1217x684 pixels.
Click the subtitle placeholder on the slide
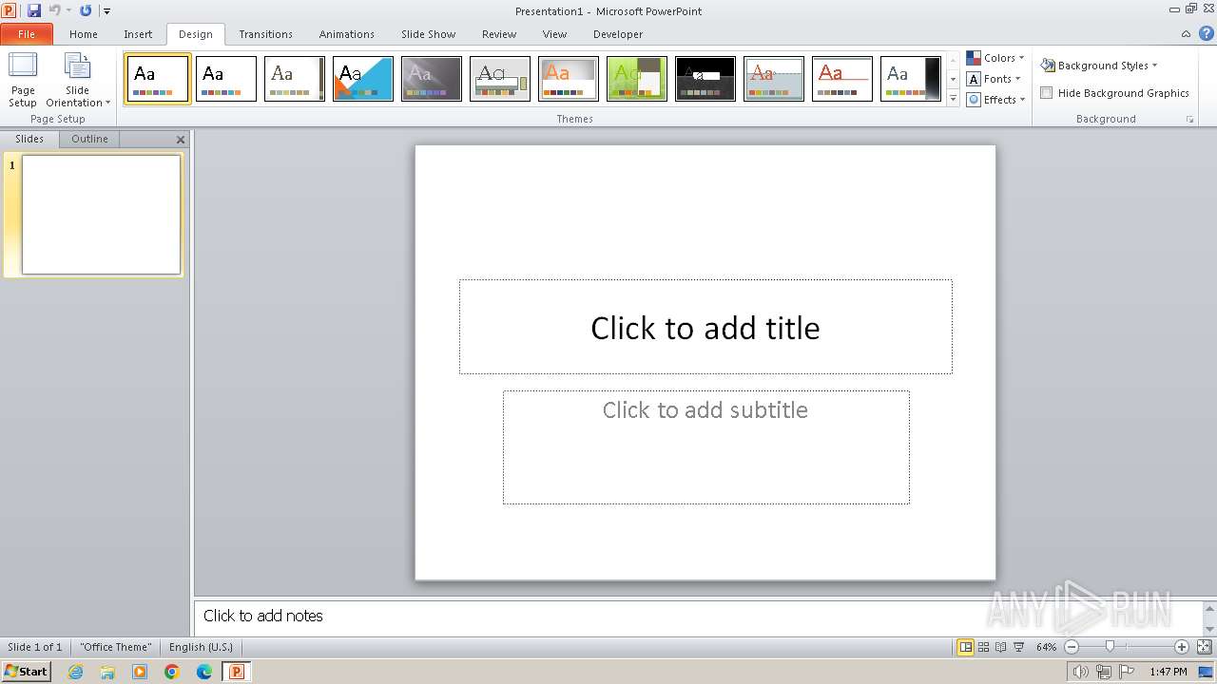705,446
